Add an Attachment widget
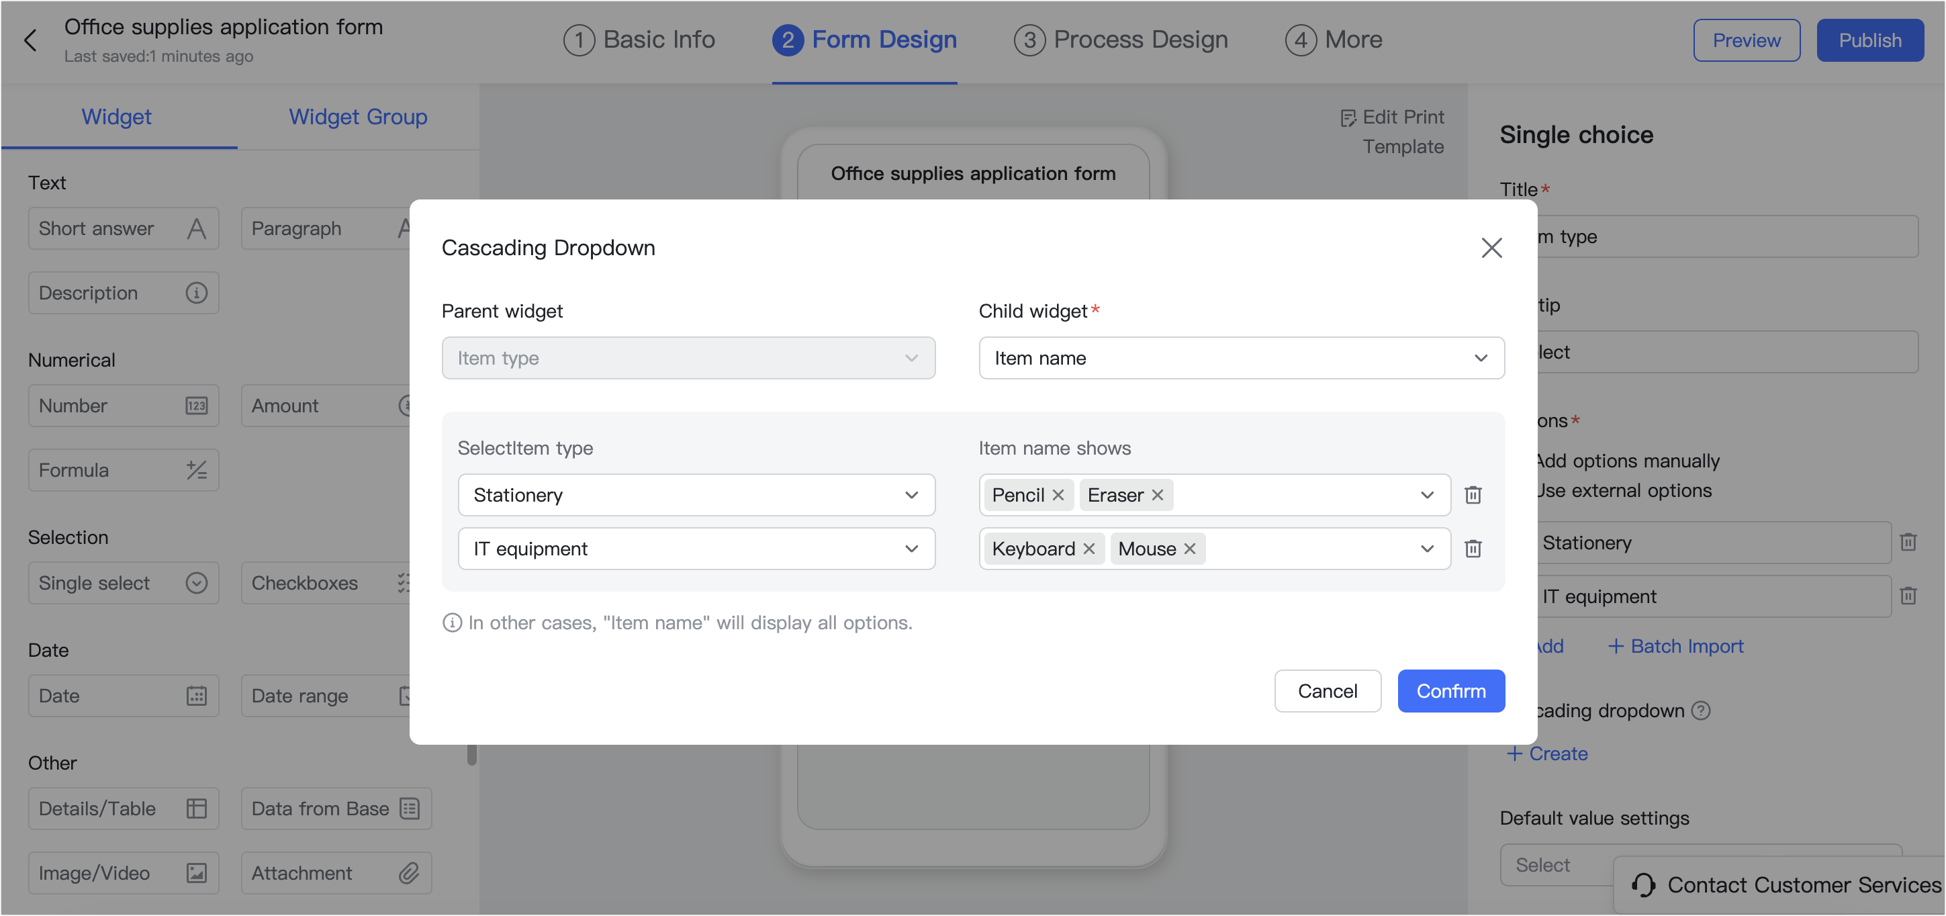 [x=336, y=873]
